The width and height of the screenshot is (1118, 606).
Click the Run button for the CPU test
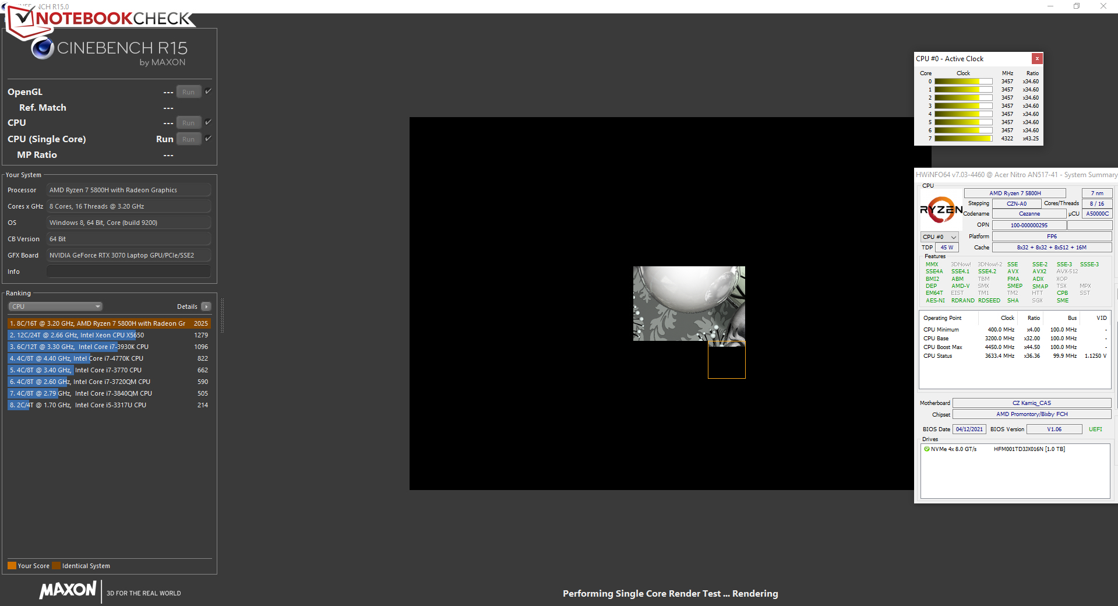click(x=188, y=123)
